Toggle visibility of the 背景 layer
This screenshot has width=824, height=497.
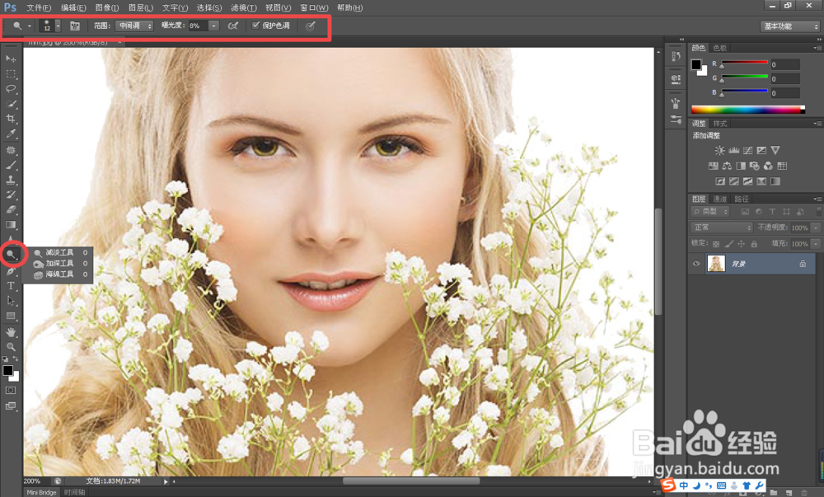pyautogui.click(x=696, y=264)
